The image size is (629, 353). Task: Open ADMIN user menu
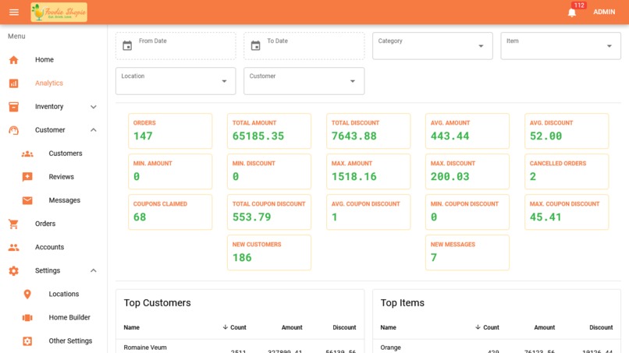coord(604,12)
